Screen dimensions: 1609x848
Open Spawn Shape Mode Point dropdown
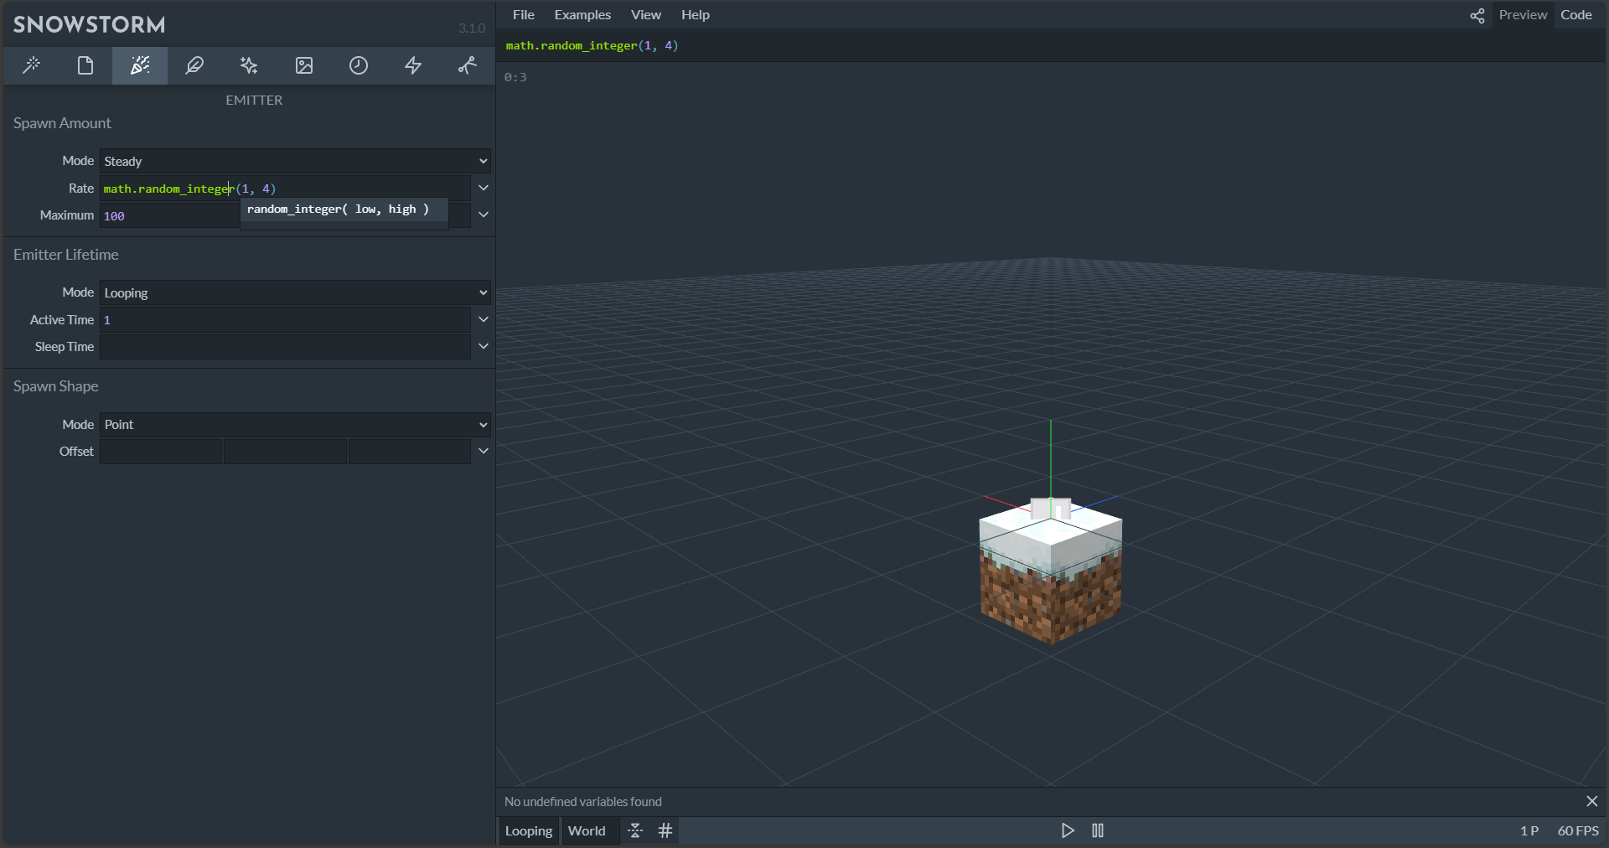(x=295, y=424)
